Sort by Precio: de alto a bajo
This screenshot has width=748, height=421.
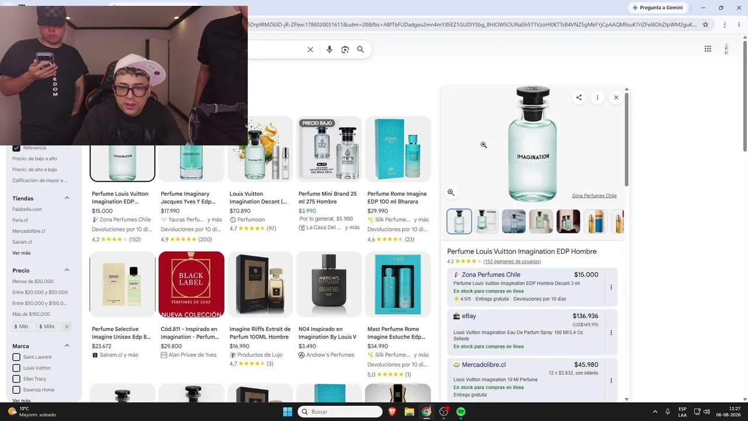(x=34, y=170)
